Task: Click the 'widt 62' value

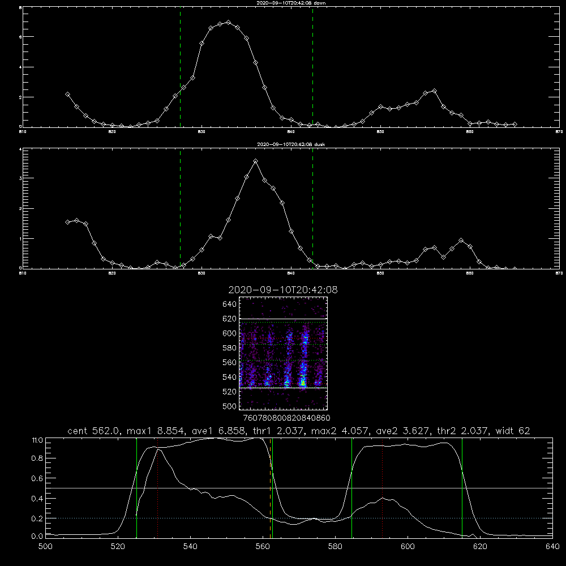Action: (x=513, y=431)
